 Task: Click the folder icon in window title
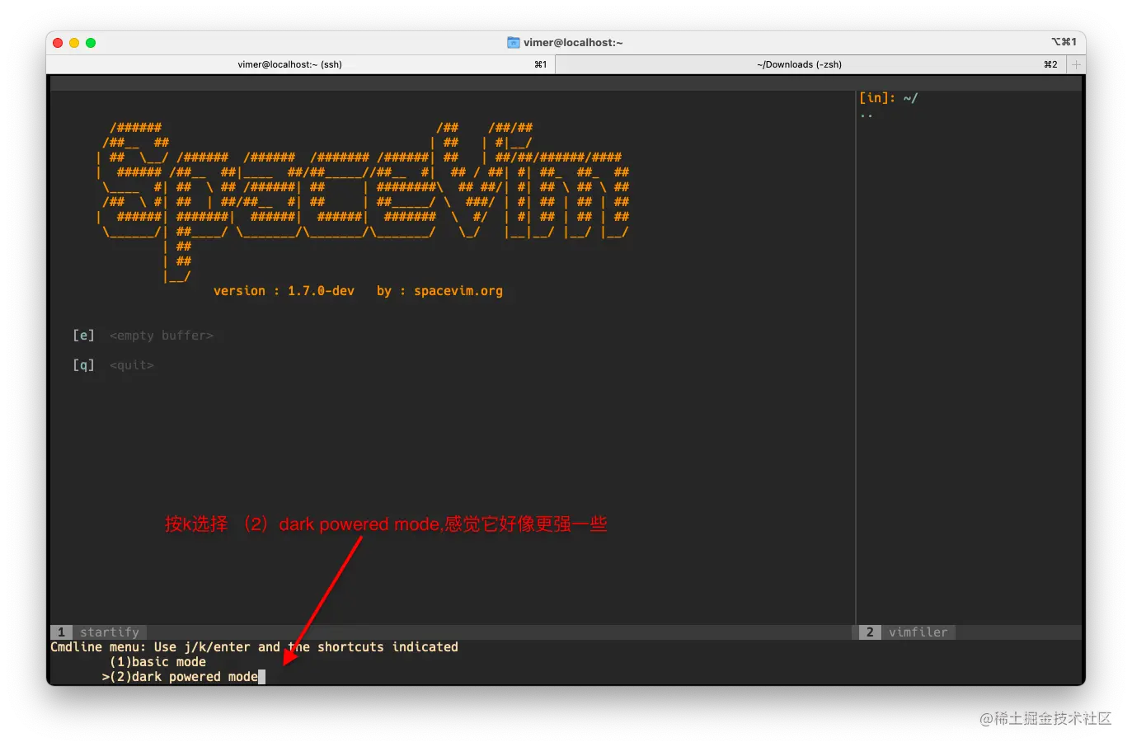tap(514, 42)
